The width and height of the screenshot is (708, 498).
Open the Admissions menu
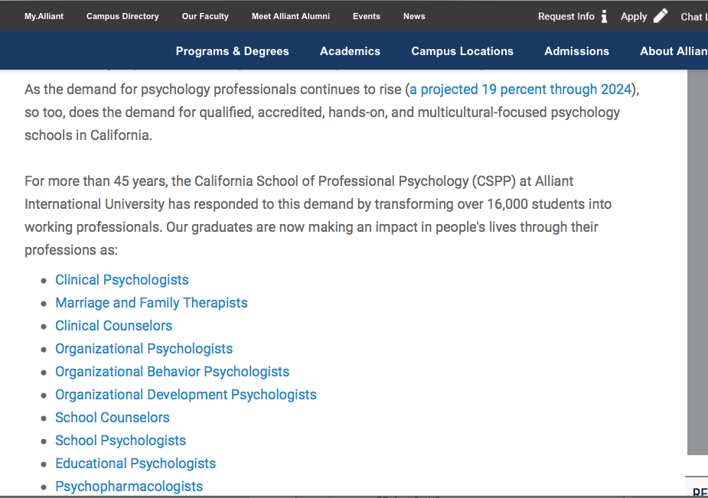(576, 51)
